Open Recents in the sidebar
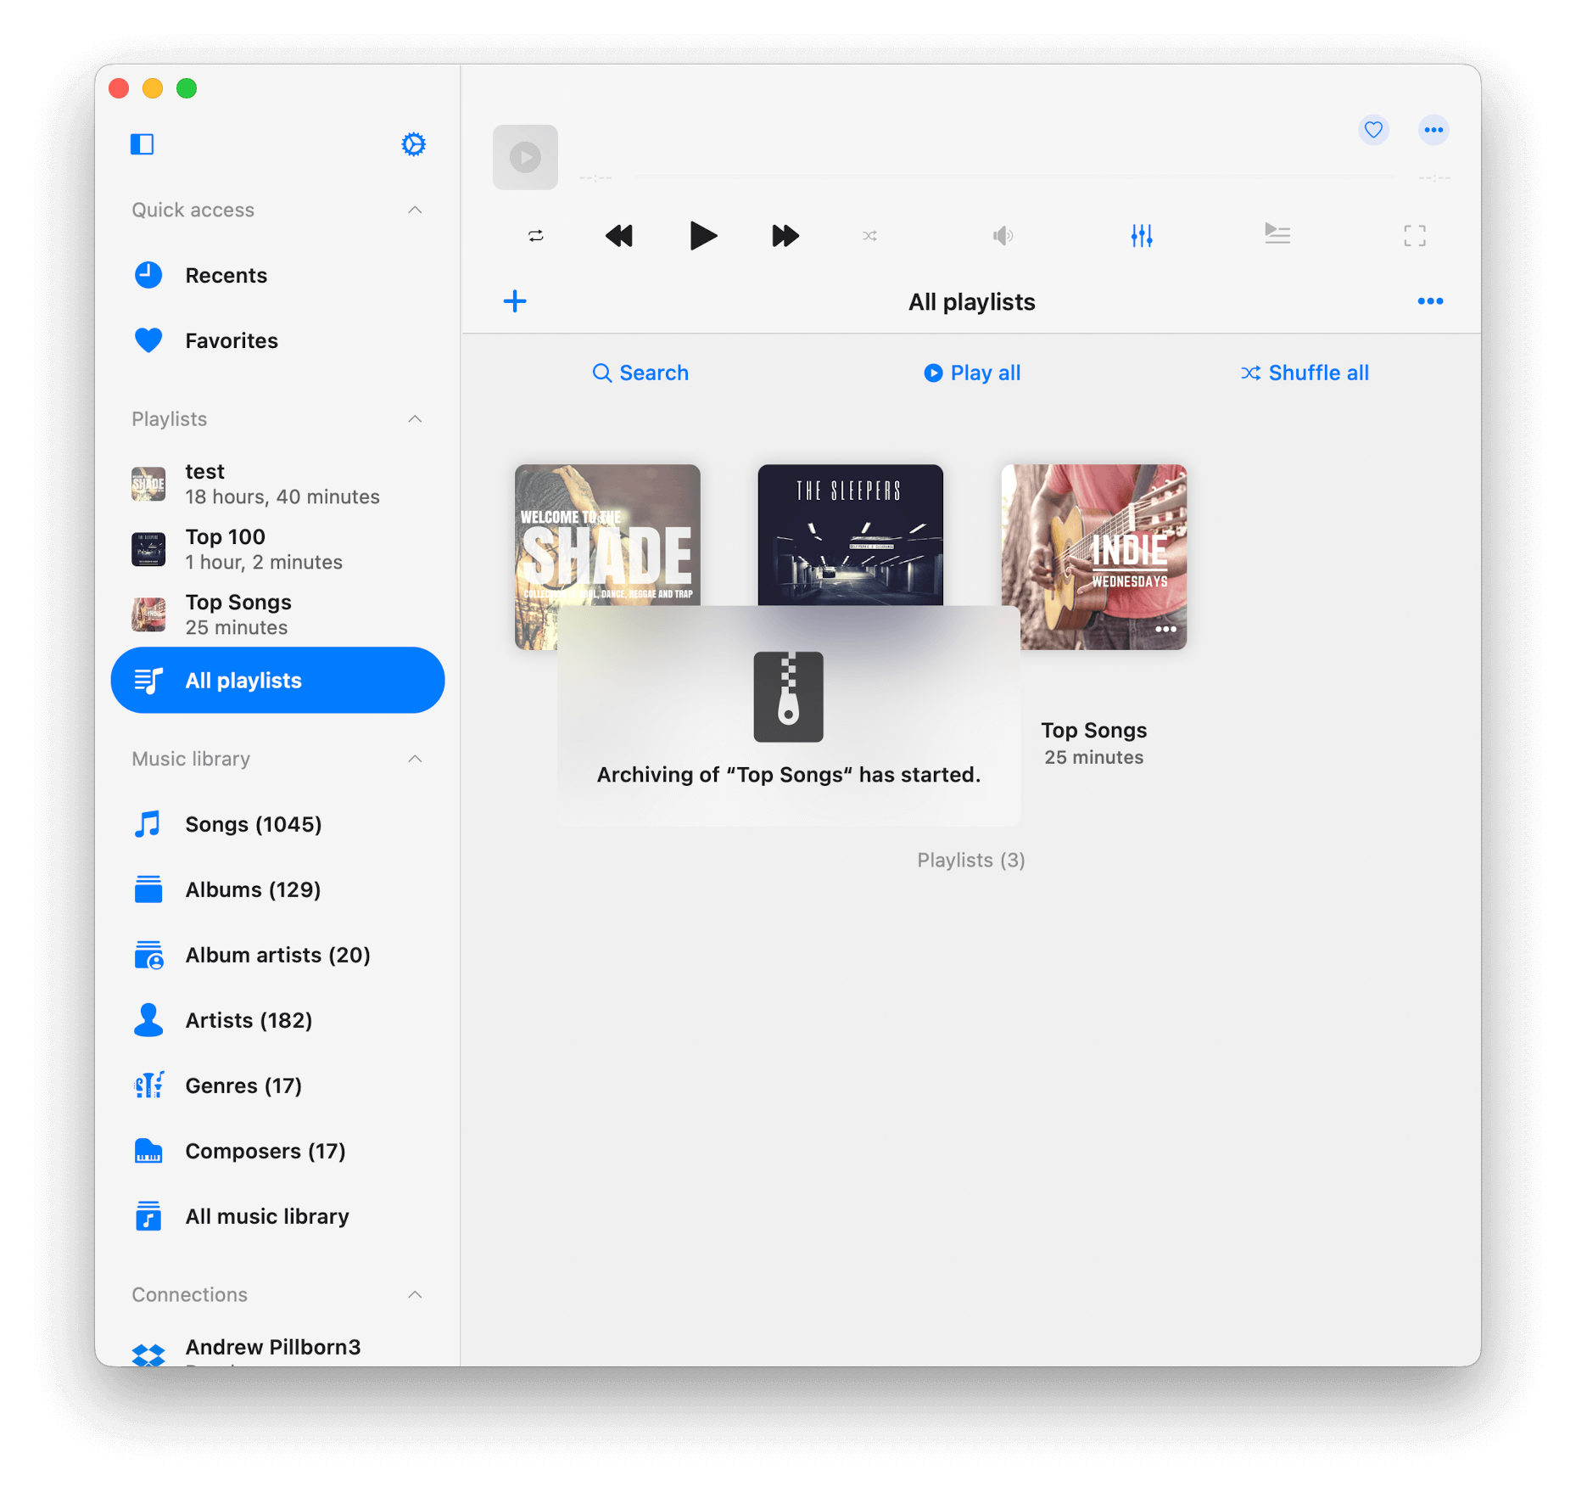 point(226,275)
